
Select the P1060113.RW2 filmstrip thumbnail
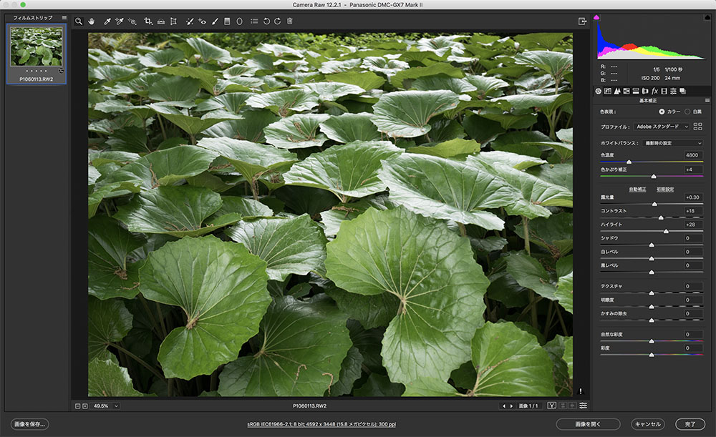35,46
